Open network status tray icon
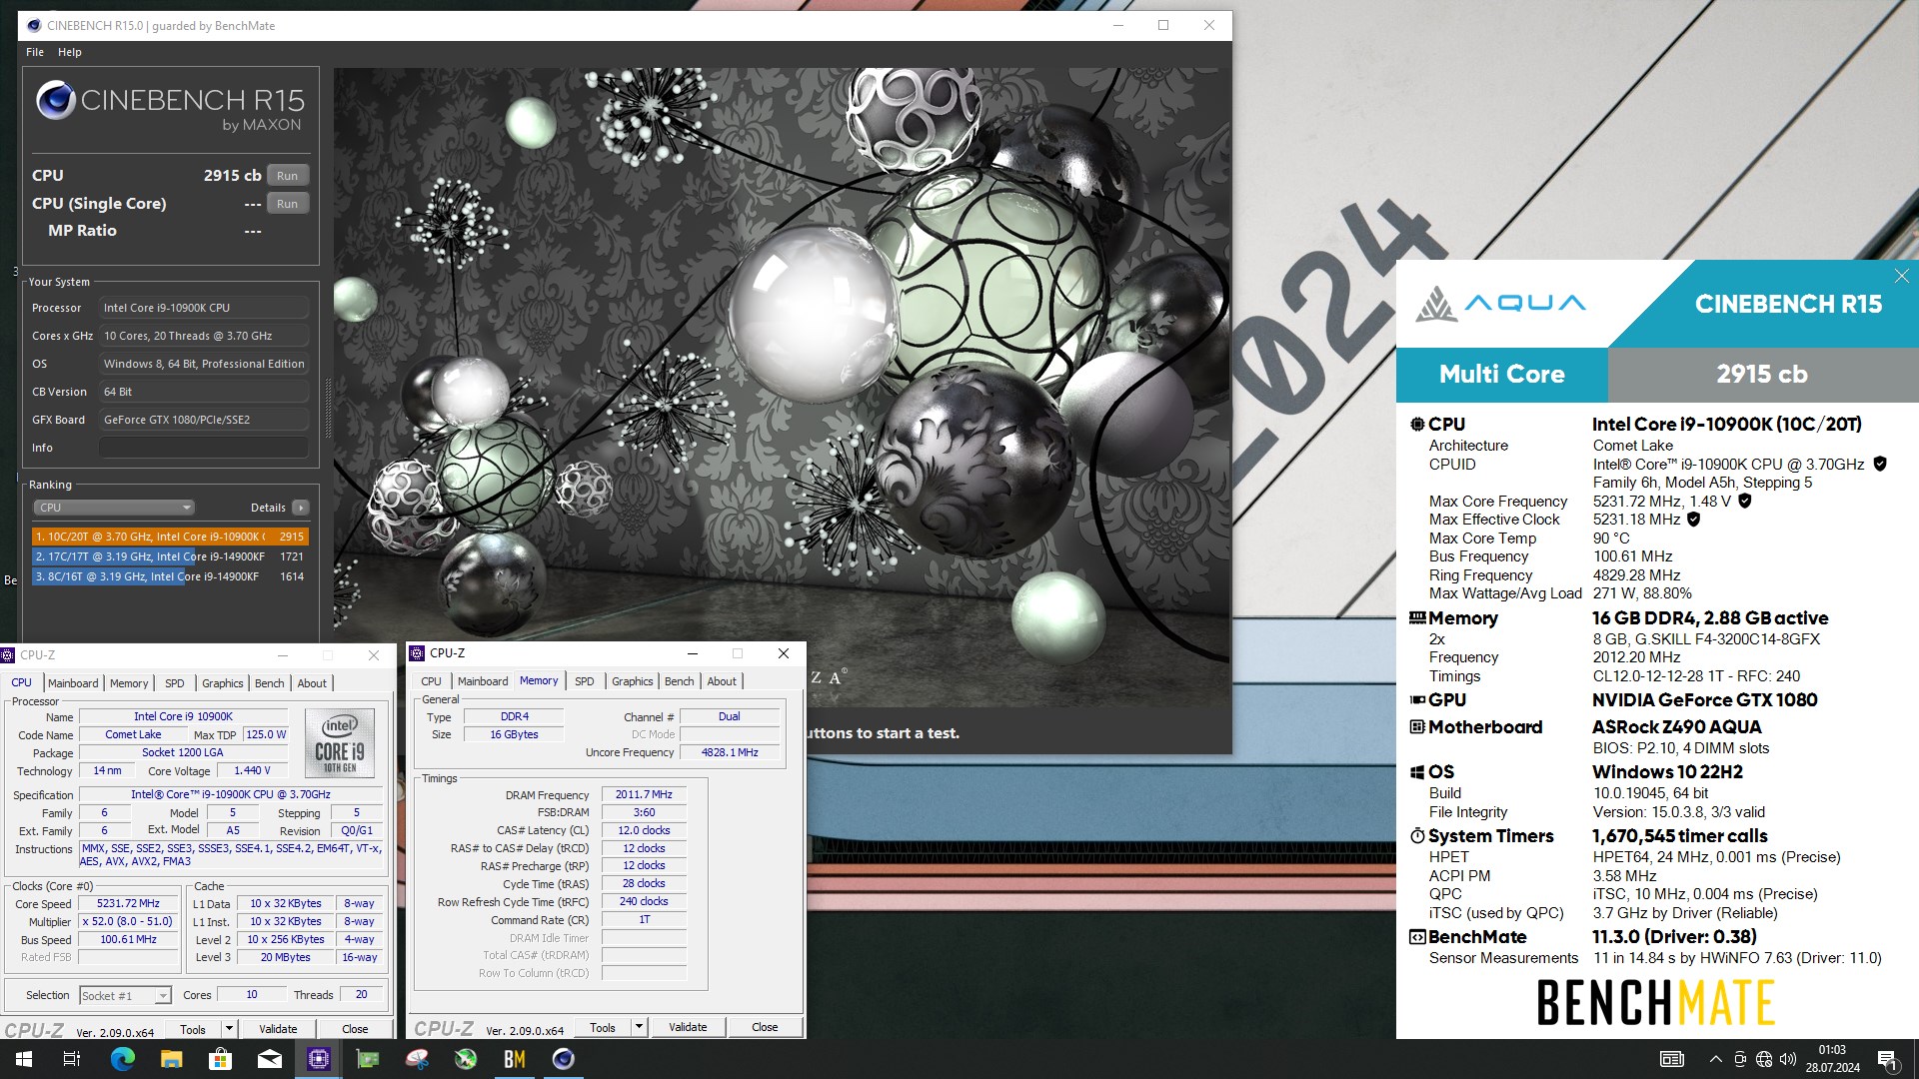Viewport: 1919px width, 1079px height. click(x=1764, y=1059)
